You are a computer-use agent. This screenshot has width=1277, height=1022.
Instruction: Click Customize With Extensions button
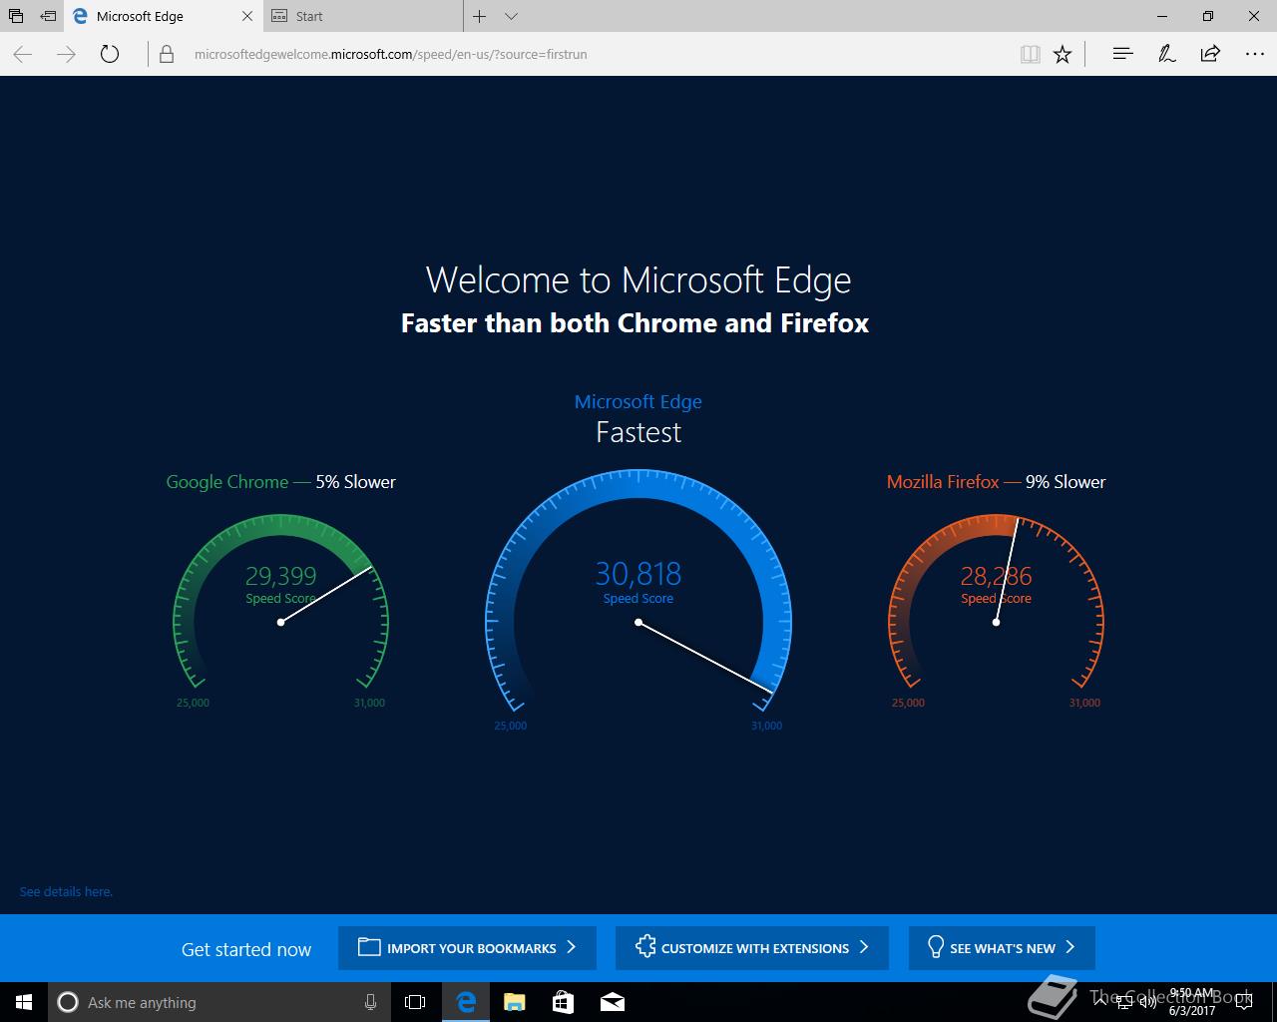[752, 948]
